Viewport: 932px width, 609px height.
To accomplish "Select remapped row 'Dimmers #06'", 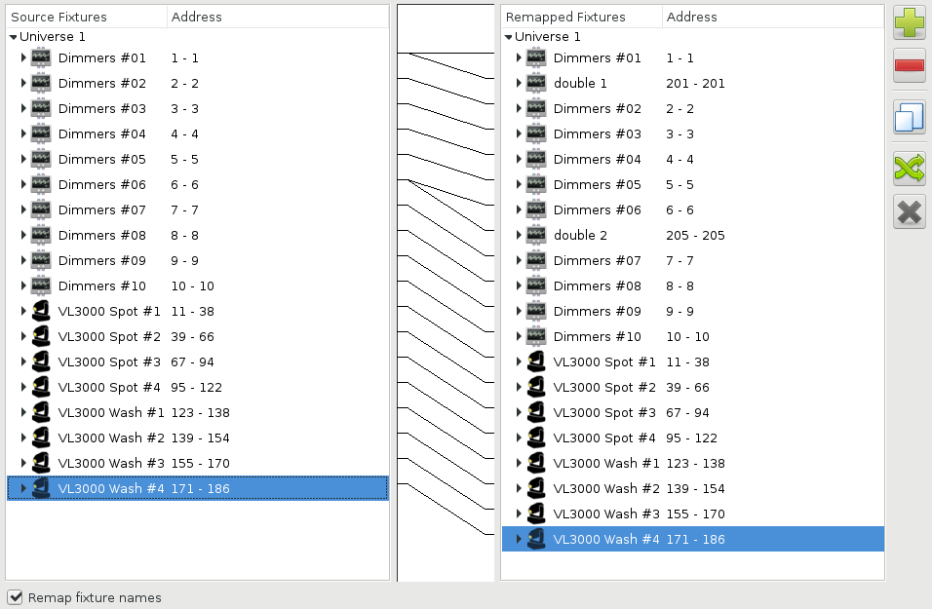I will coord(692,209).
